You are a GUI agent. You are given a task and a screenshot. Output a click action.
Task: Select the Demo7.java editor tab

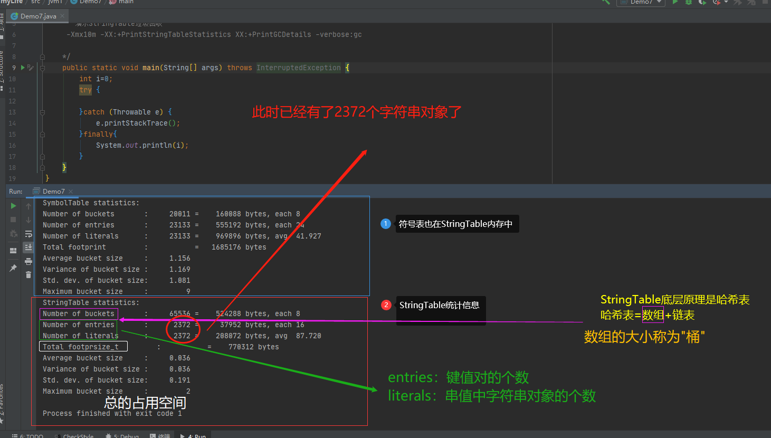point(38,16)
